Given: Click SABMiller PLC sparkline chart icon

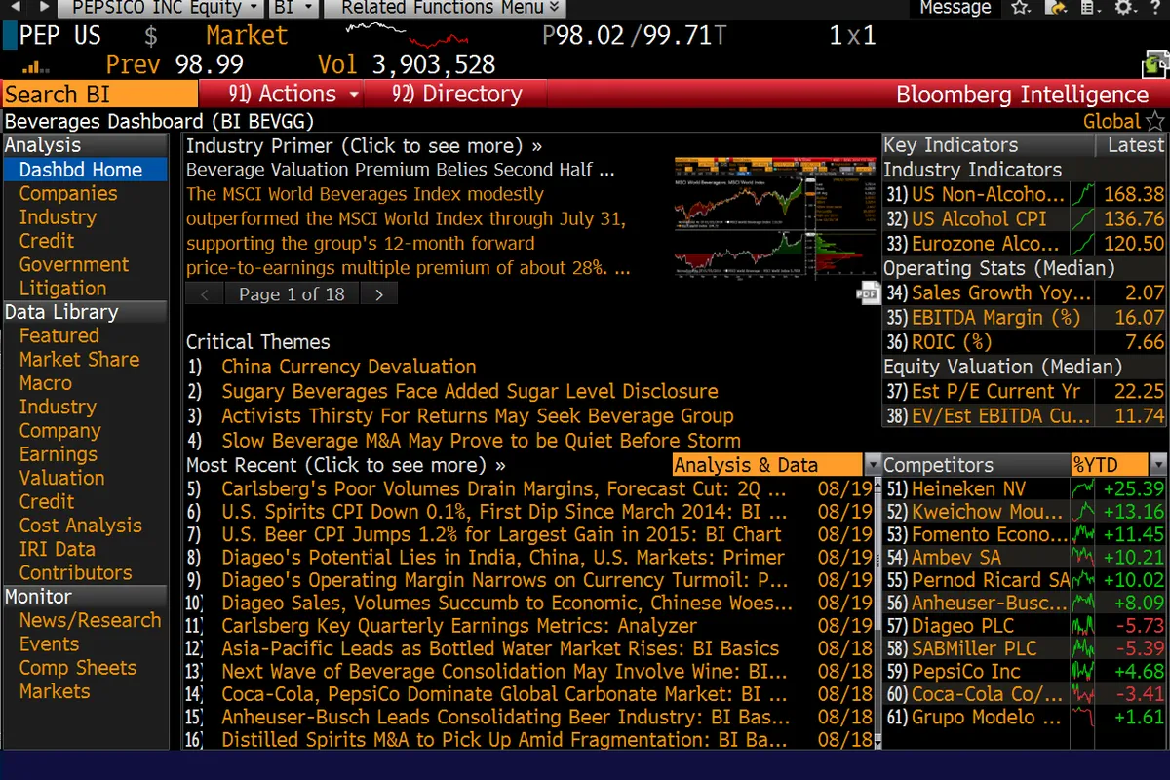Looking at the screenshot, I should [x=1082, y=648].
